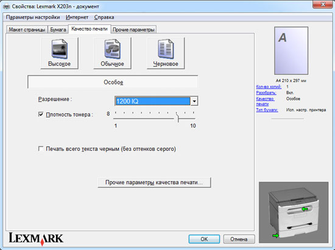Open the Справка menu

click(104, 17)
